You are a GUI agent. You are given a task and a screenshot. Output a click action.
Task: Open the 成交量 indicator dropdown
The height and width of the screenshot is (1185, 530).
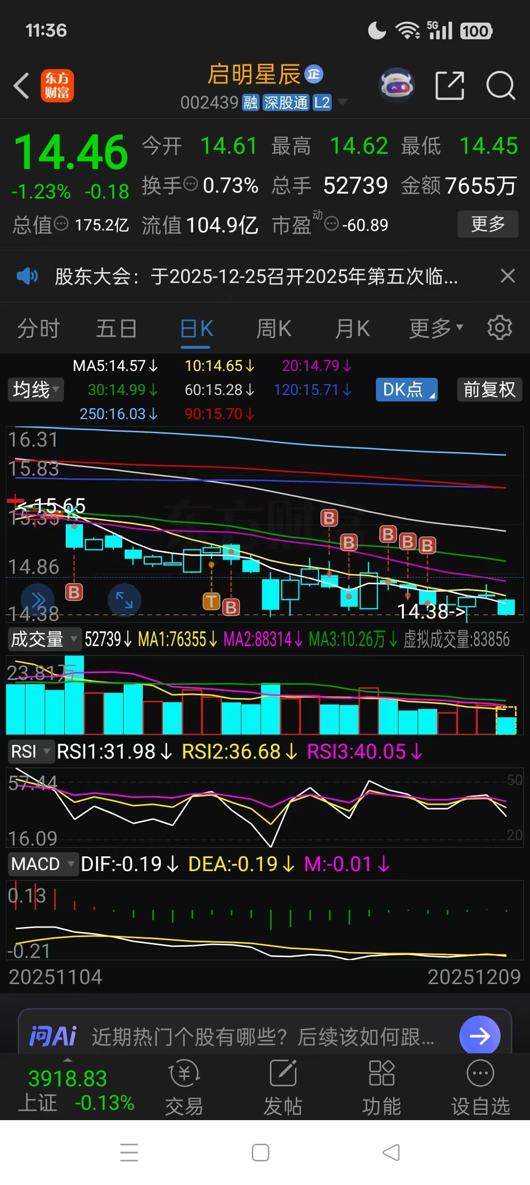44,639
